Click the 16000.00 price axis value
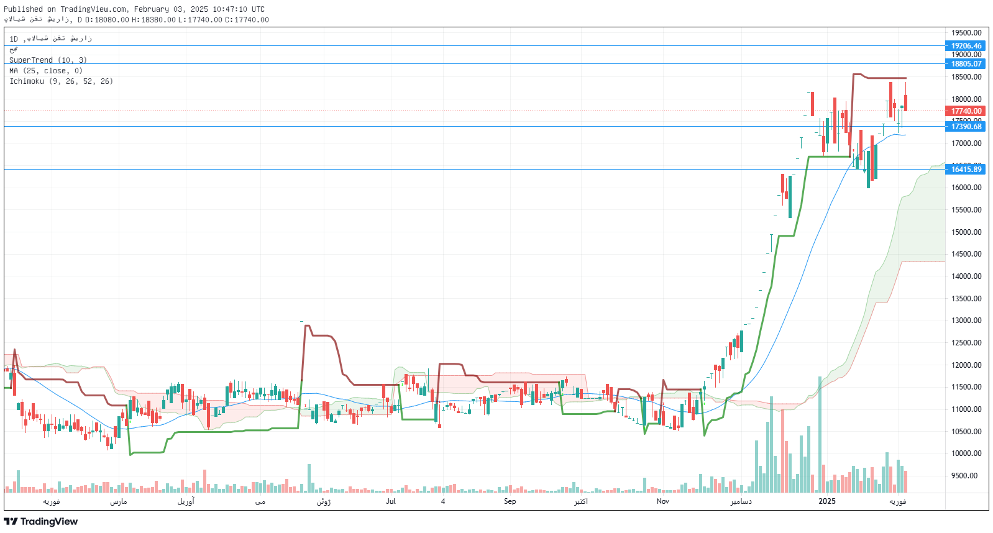 pos(966,188)
